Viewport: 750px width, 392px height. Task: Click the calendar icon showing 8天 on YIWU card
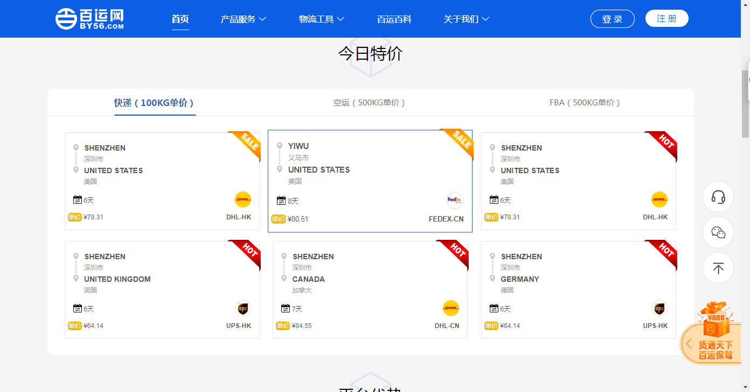tap(281, 200)
